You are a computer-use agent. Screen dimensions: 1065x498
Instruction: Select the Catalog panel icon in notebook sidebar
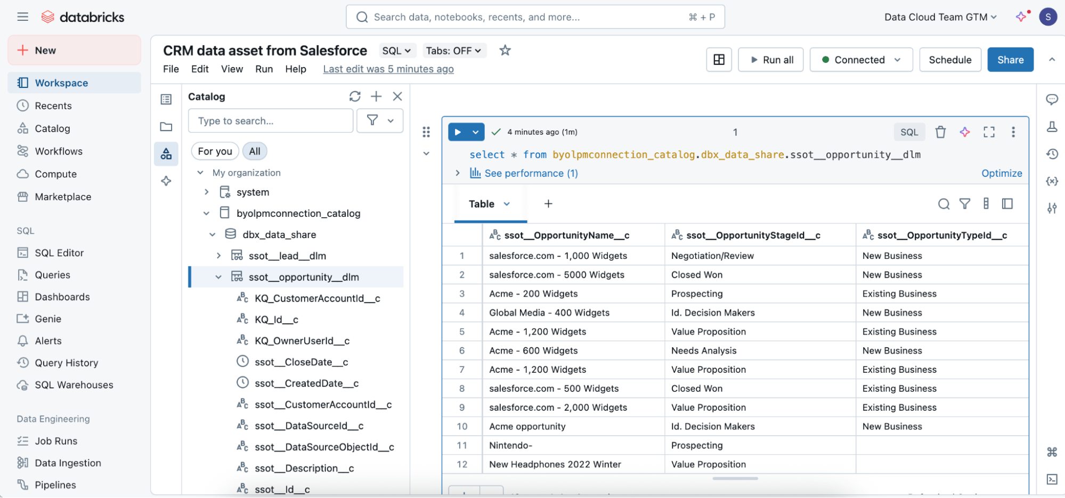pyautogui.click(x=166, y=154)
